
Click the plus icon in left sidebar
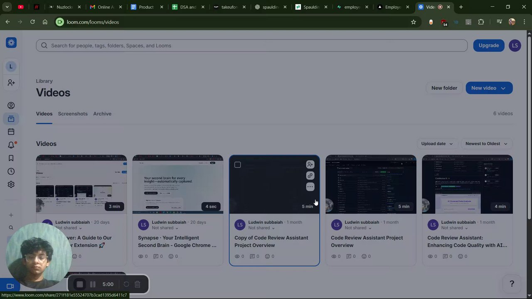coord(11,215)
